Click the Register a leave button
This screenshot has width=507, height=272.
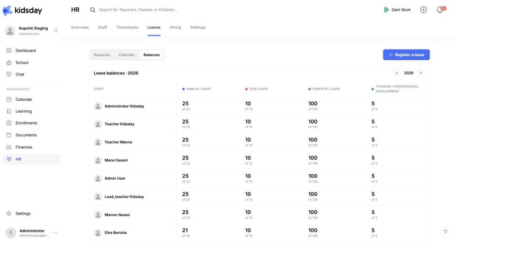click(406, 55)
